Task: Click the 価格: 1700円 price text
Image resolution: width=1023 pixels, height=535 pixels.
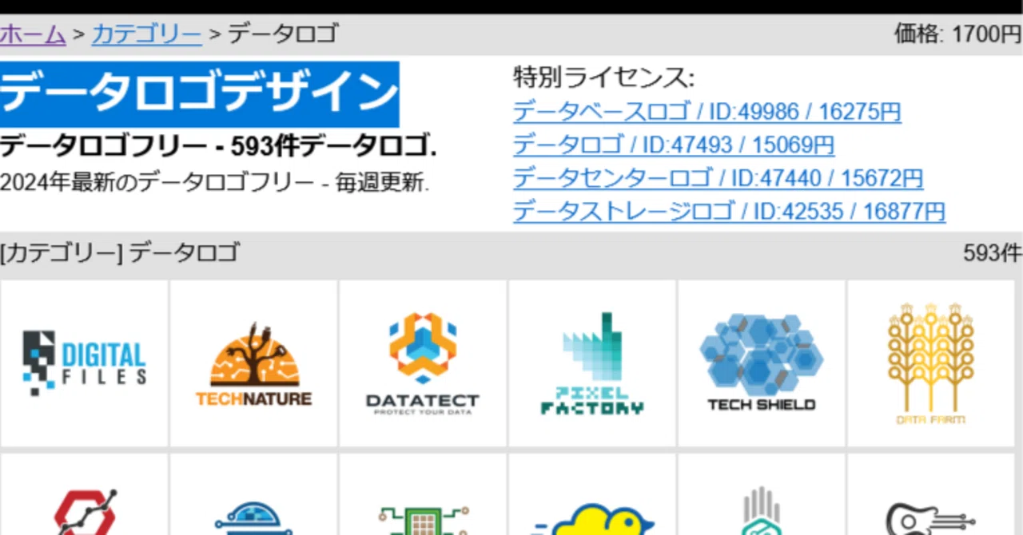Action: (x=958, y=34)
